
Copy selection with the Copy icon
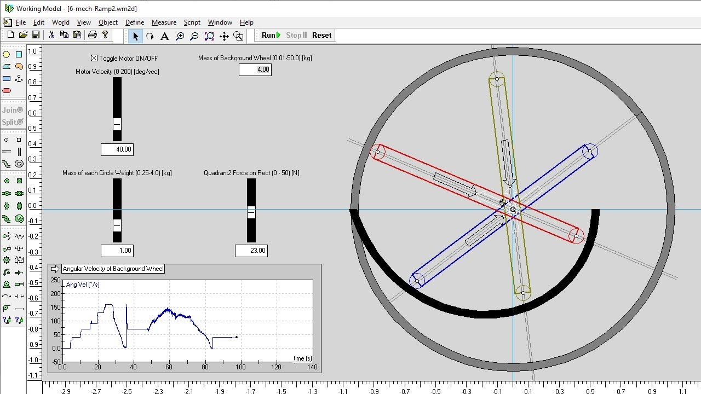coord(64,35)
